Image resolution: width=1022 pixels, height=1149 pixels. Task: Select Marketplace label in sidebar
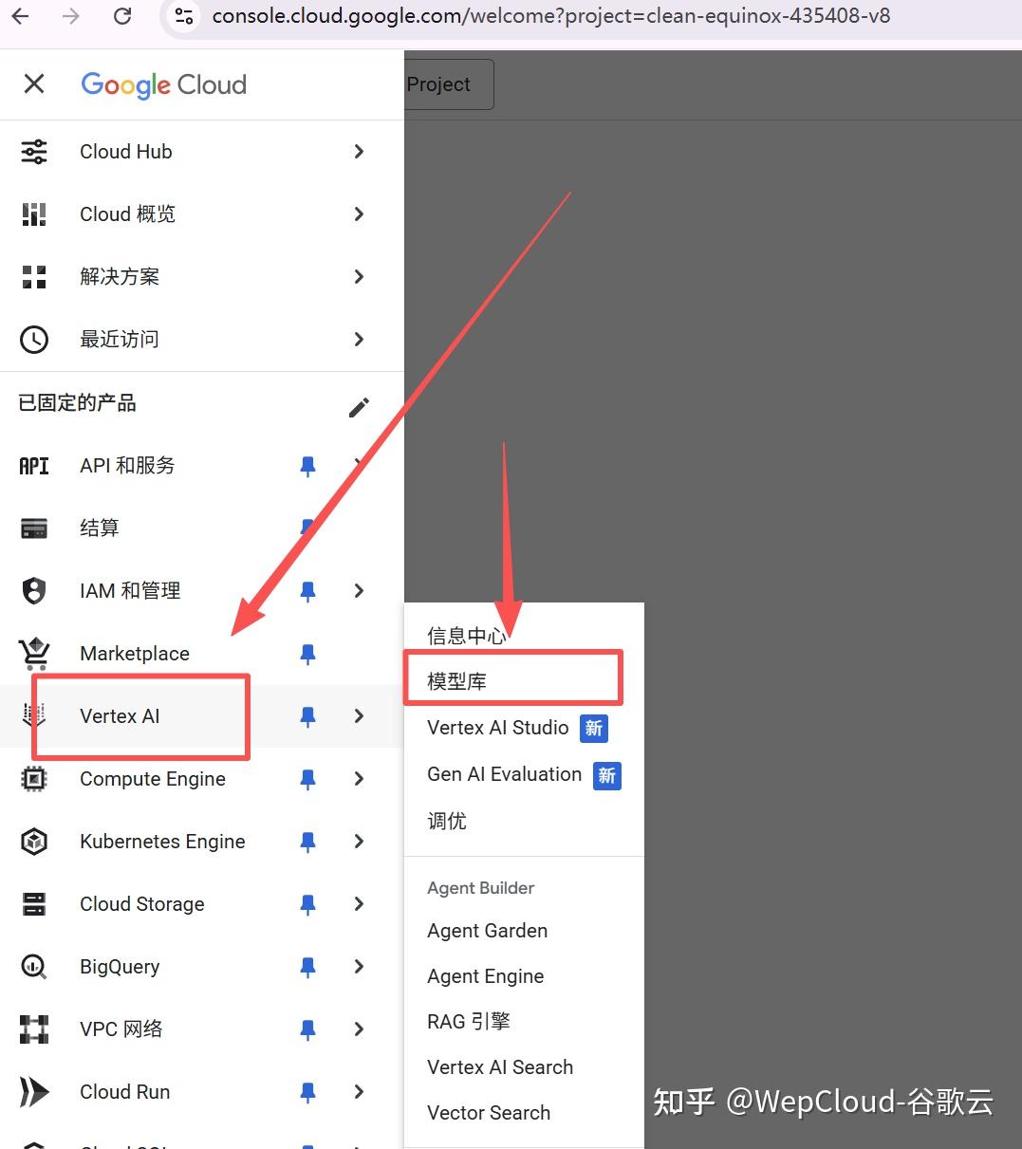(x=135, y=654)
